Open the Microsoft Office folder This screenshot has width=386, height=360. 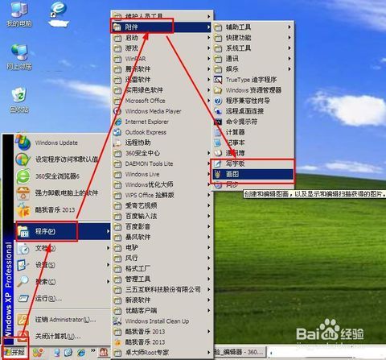162,101
